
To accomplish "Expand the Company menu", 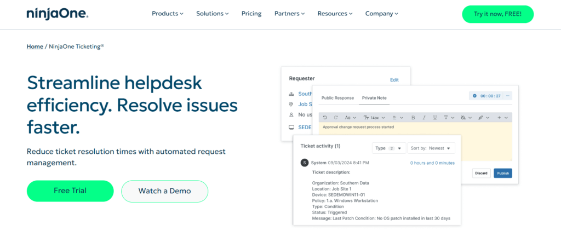I will (381, 14).
